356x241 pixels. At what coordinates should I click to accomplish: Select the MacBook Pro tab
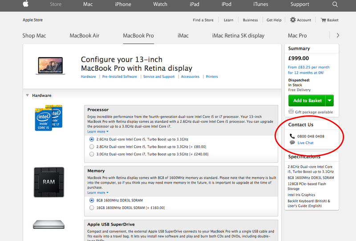click(x=138, y=36)
